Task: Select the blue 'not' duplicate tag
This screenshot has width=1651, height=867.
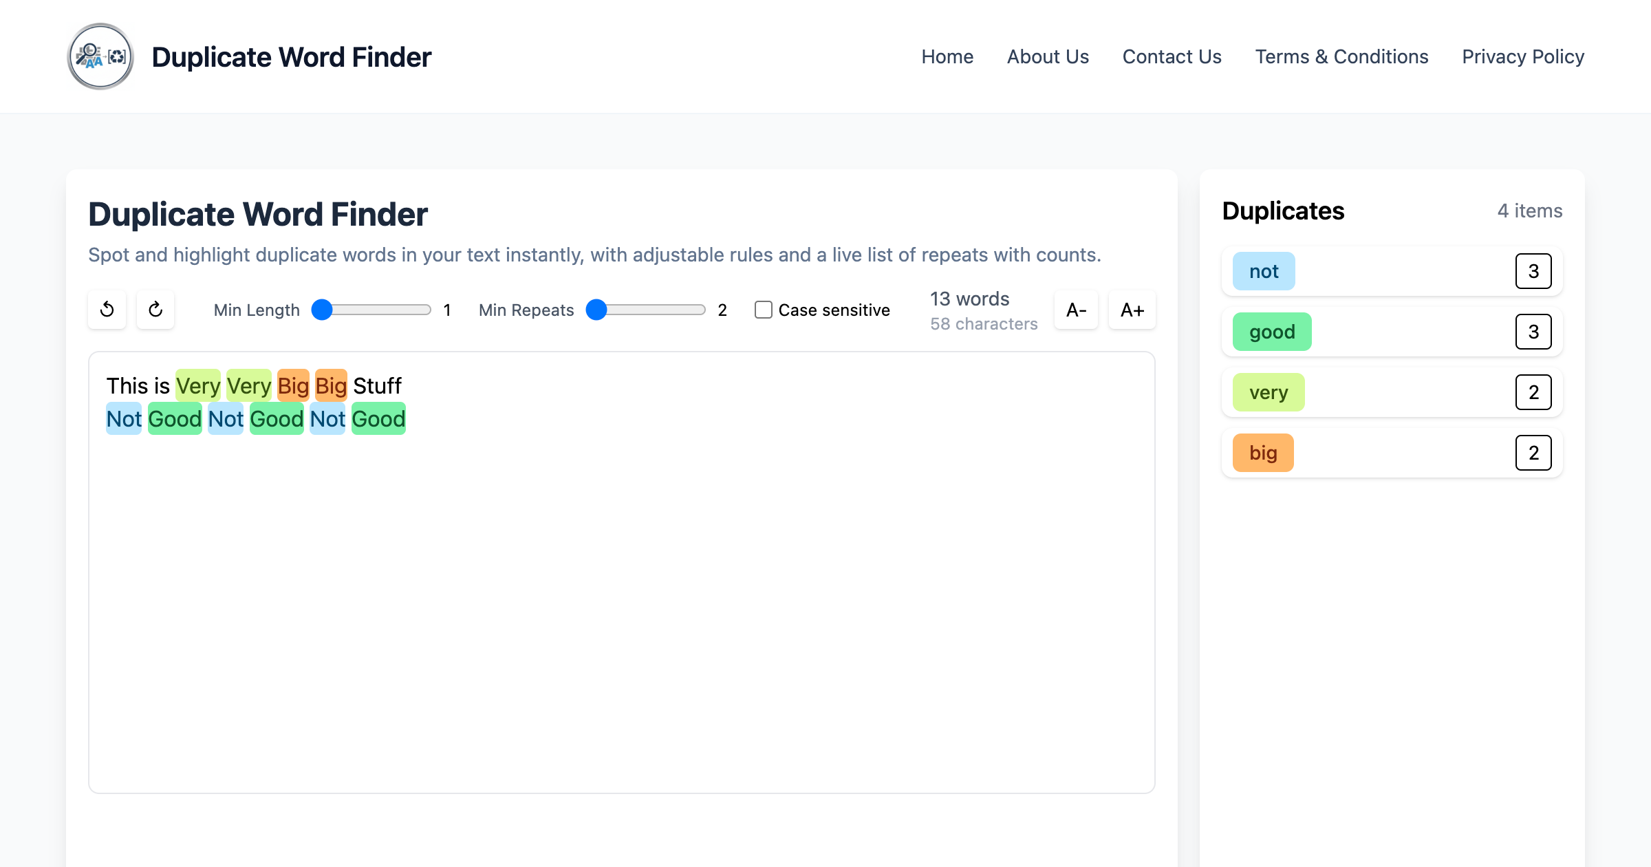Action: click(x=1264, y=271)
